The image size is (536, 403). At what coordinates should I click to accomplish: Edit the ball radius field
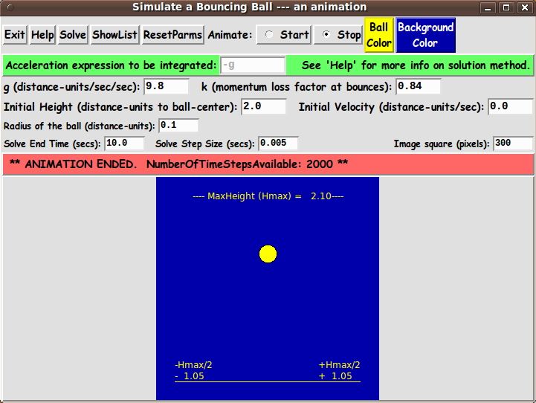coord(178,126)
